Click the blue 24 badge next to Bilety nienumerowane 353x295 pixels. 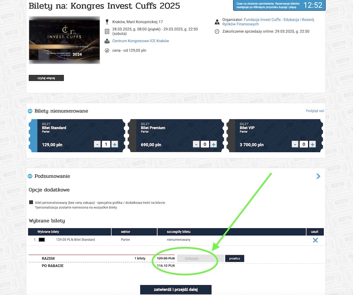[x=30, y=111]
